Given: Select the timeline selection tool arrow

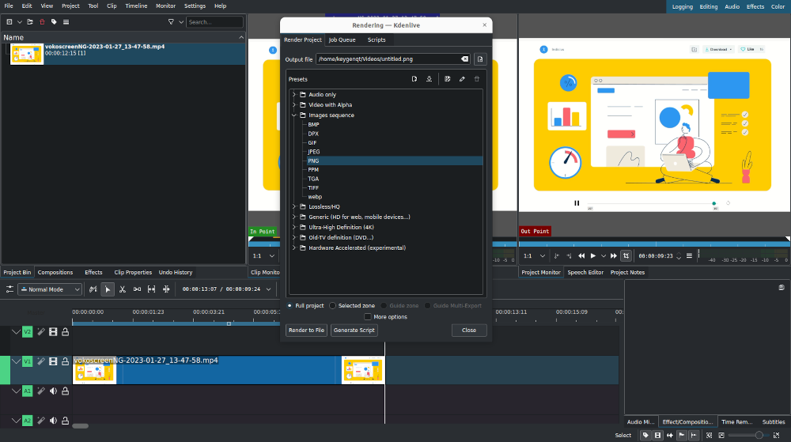Looking at the screenshot, I should pos(108,289).
